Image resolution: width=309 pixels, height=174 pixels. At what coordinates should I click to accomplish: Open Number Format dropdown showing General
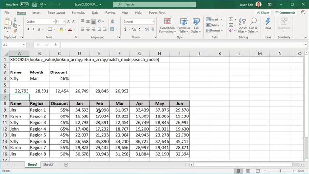tap(154, 22)
